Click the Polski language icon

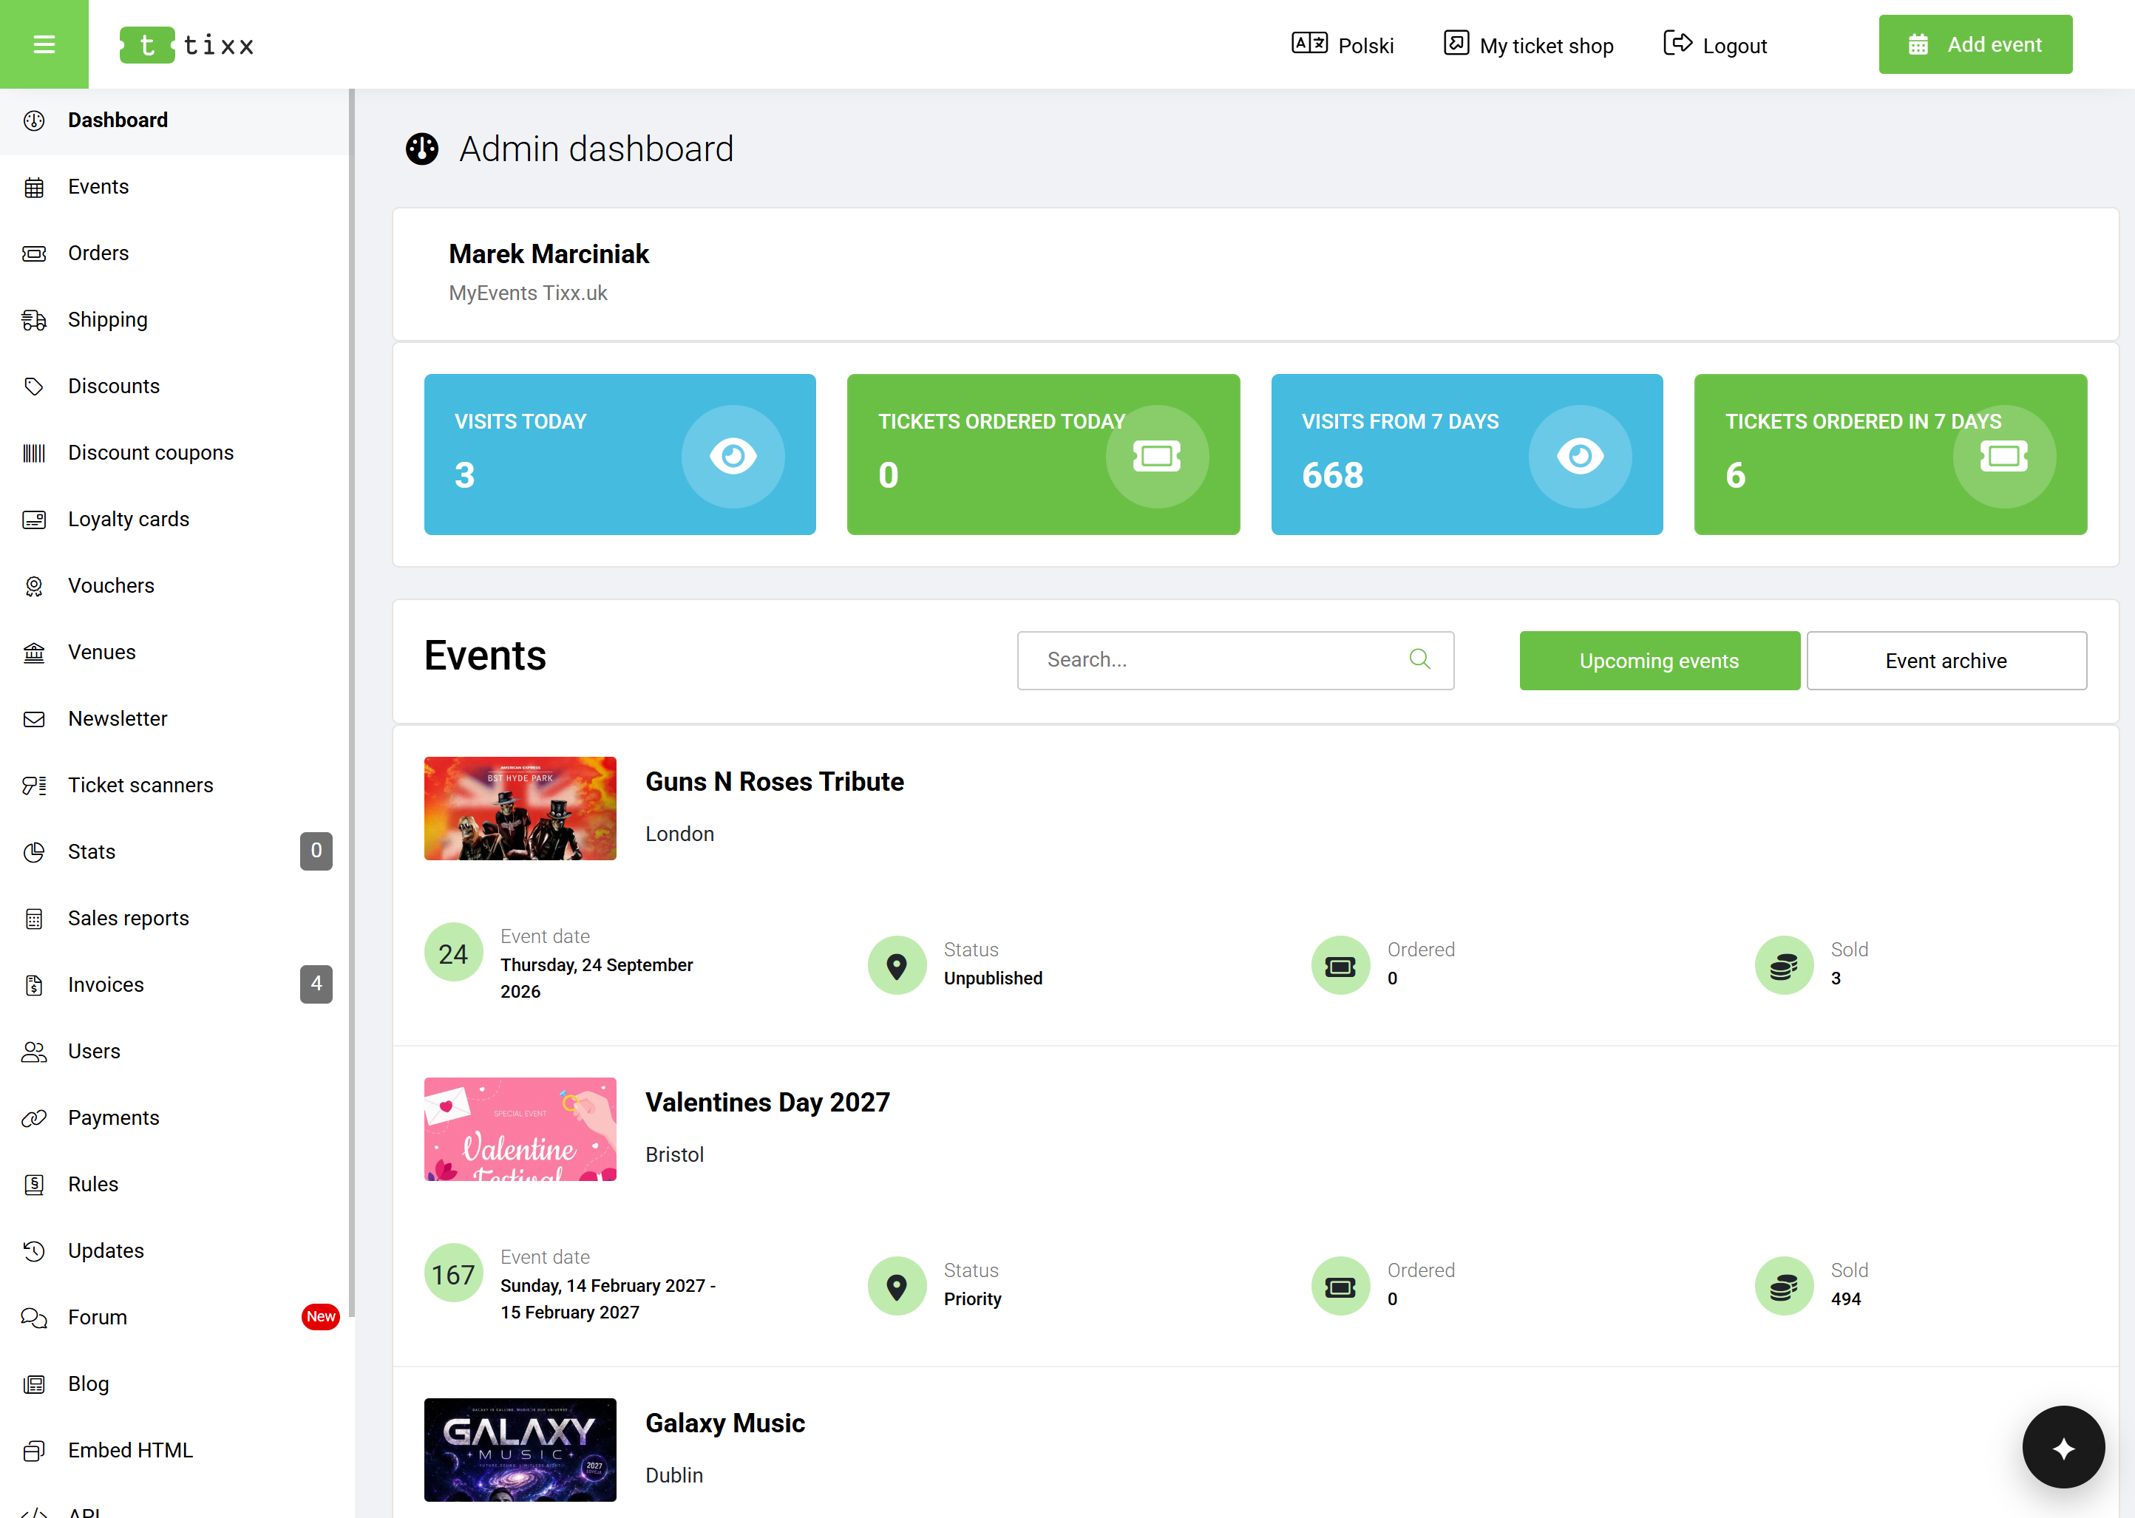click(x=1309, y=43)
